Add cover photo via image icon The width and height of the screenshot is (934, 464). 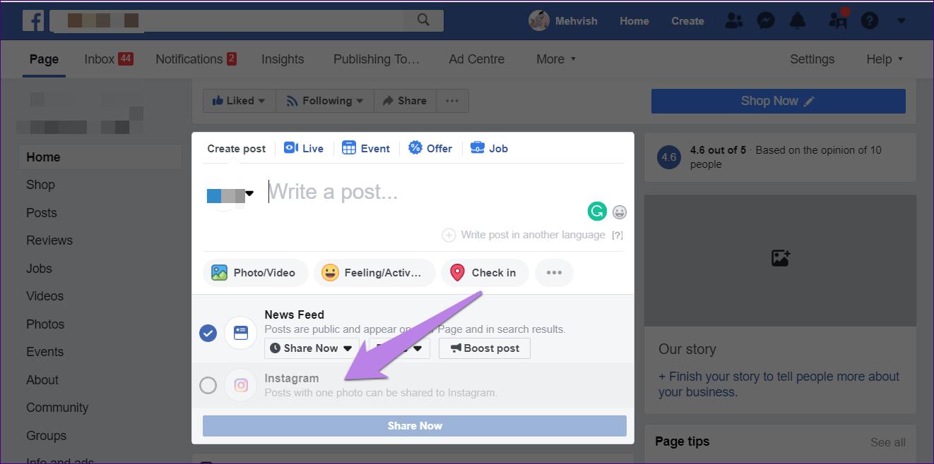(780, 258)
